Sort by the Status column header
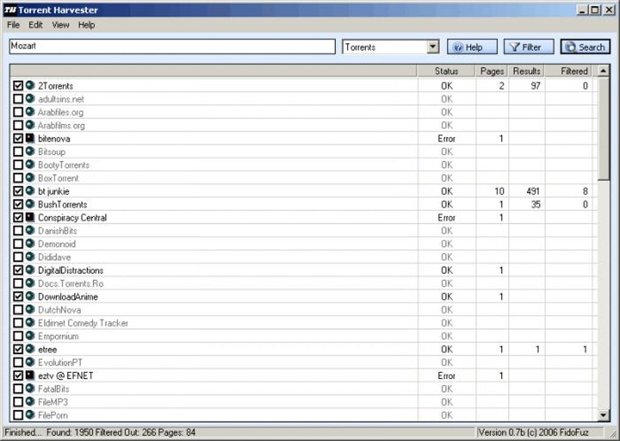 446,71
